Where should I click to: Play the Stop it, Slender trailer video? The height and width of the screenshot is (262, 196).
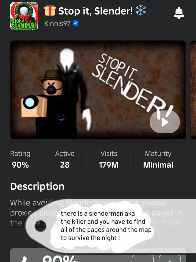[x=165, y=122]
